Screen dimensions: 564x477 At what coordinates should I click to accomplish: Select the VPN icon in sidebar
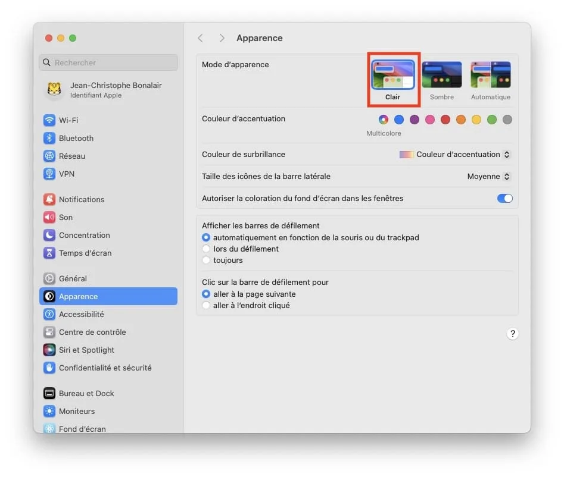click(49, 174)
